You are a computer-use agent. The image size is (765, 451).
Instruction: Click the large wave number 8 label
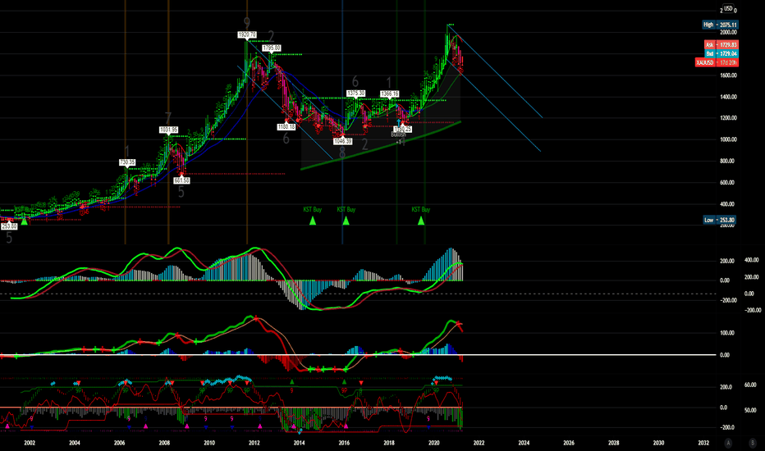pyautogui.click(x=342, y=153)
